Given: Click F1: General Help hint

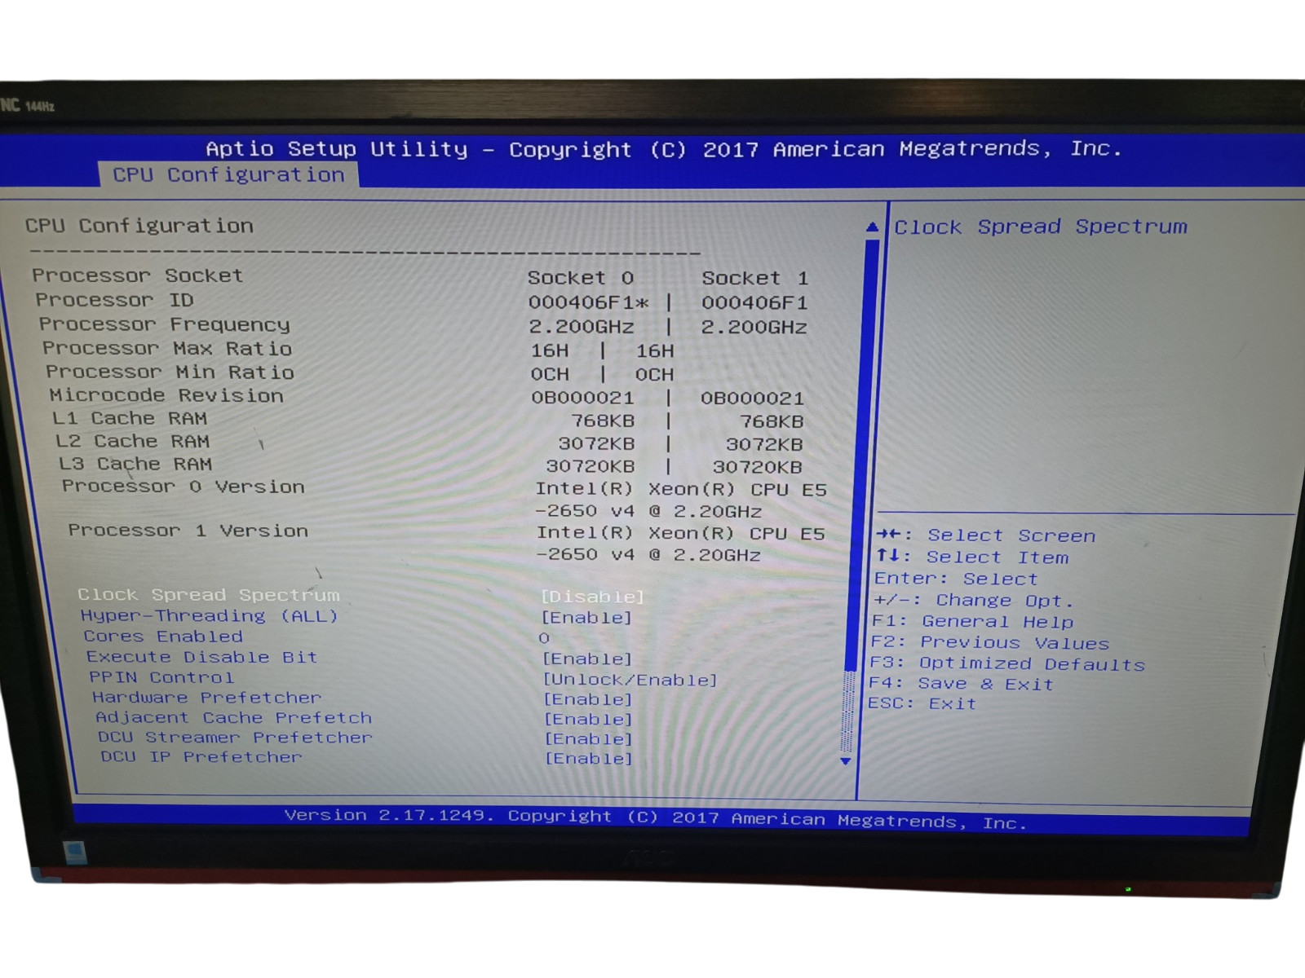Looking at the screenshot, I should click(972, 622).
